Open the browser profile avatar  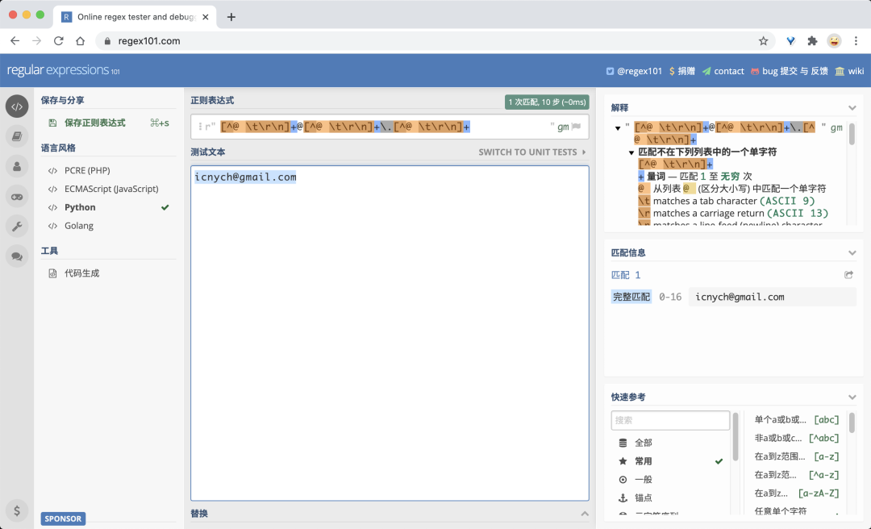pyautogui.click(x=834, y=40)
